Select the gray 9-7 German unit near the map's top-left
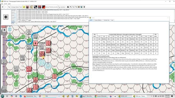Screen dimensions: 175x98 (x=29, y=32)
